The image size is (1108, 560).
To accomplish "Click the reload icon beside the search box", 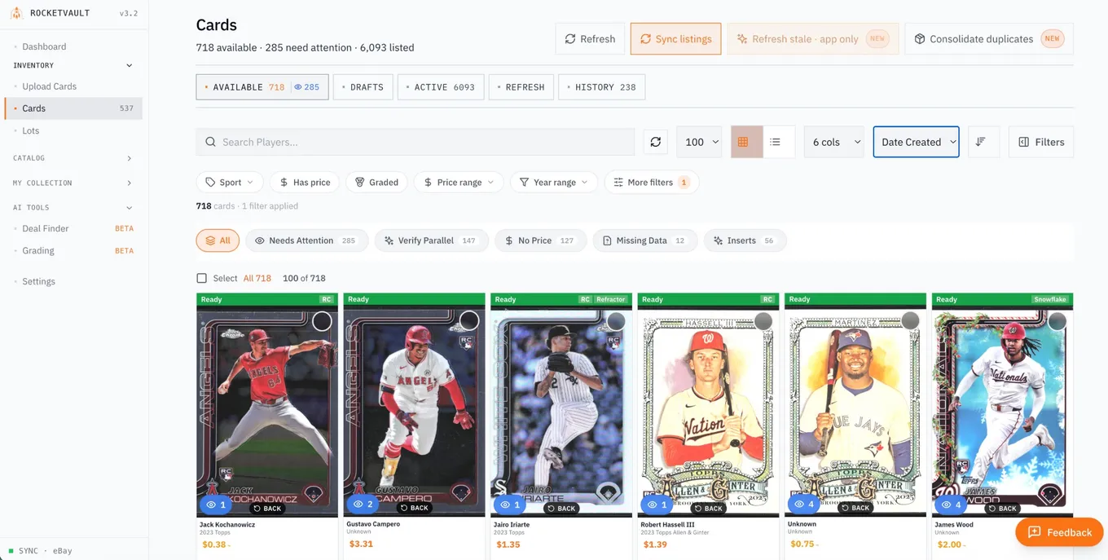I will tap(655, 142).
